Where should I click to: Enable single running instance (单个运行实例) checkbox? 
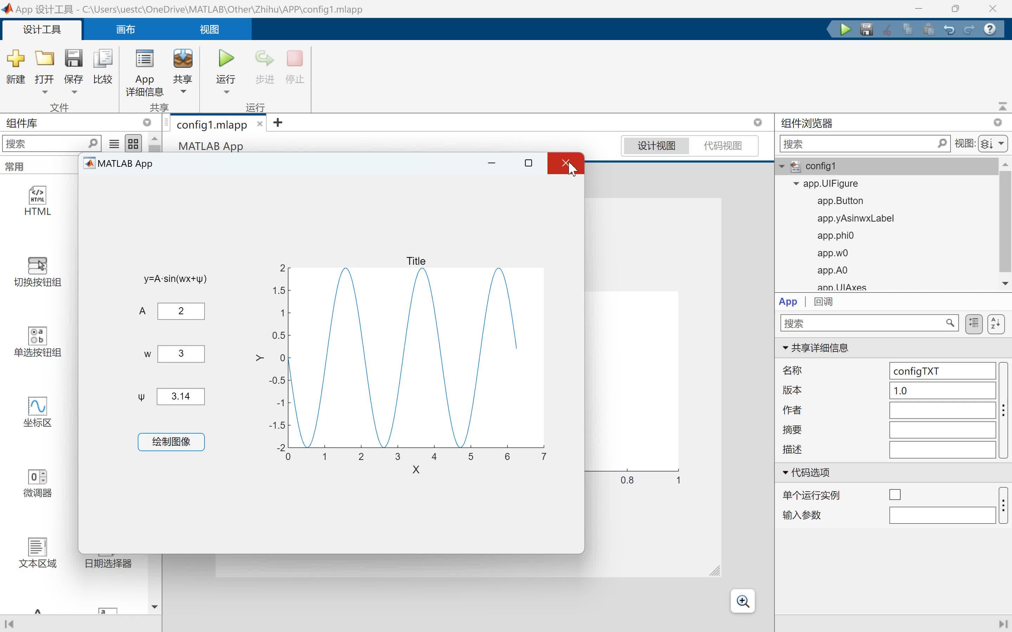pyautogui.click(x=895, y=494)
